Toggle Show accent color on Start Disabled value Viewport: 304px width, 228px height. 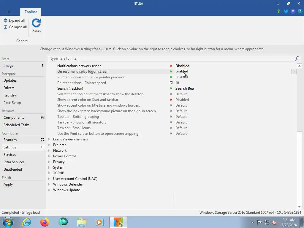tap(182, 100)
